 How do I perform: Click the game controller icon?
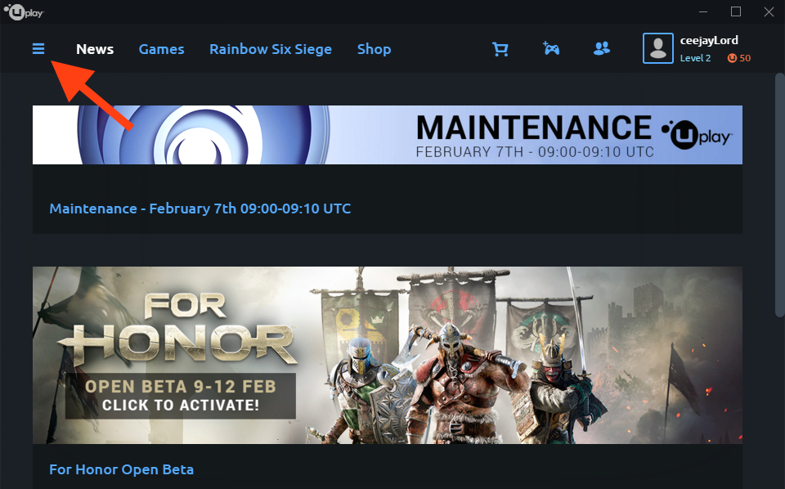click(x=551, y=49)
